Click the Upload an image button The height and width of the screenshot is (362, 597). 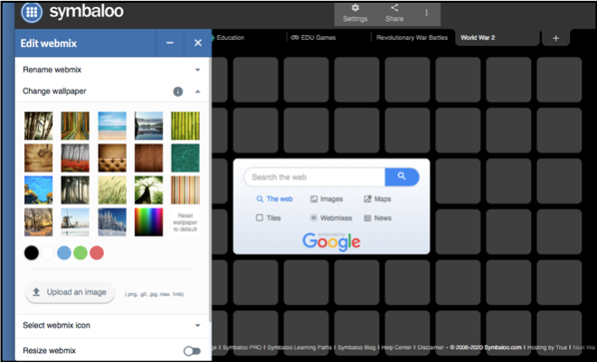(x=71, y=291)
